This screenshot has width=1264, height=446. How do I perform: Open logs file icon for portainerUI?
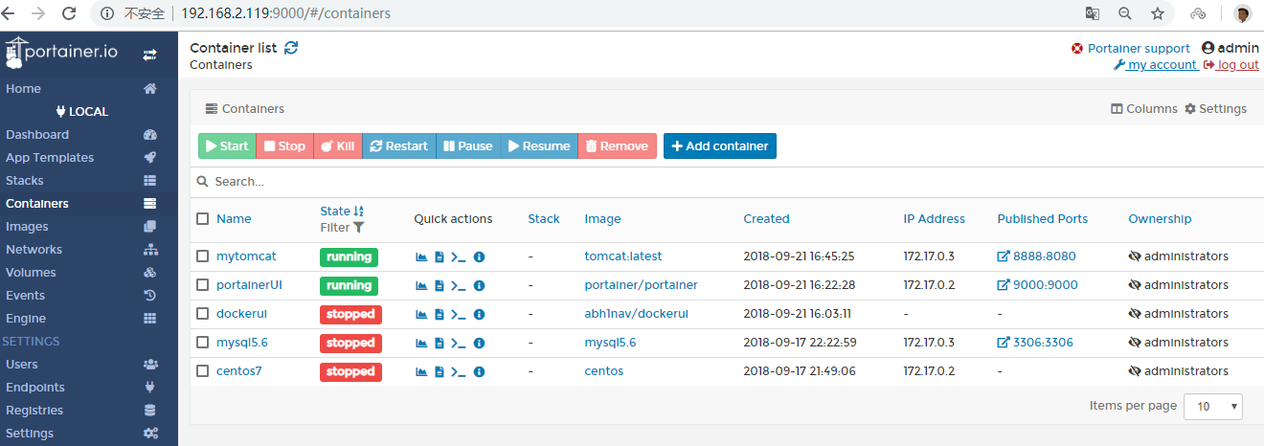440,285
